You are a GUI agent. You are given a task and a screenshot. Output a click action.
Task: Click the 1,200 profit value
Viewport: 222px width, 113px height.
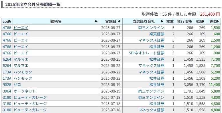(x=215, y=47)
